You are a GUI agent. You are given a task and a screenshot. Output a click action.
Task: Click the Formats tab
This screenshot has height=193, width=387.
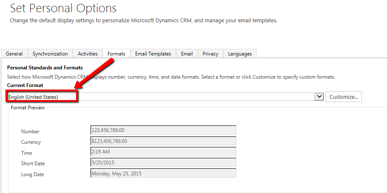(x=116, y=54)
